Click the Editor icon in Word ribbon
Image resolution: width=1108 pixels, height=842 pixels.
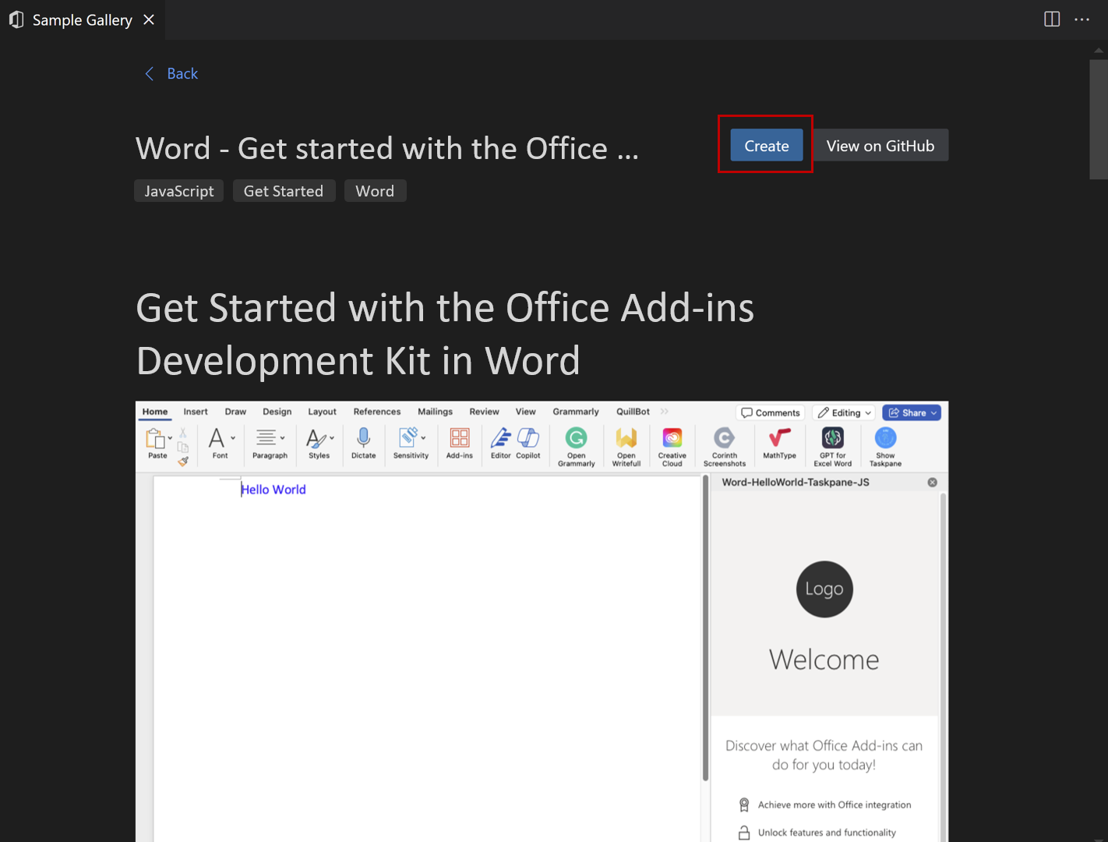501,438
